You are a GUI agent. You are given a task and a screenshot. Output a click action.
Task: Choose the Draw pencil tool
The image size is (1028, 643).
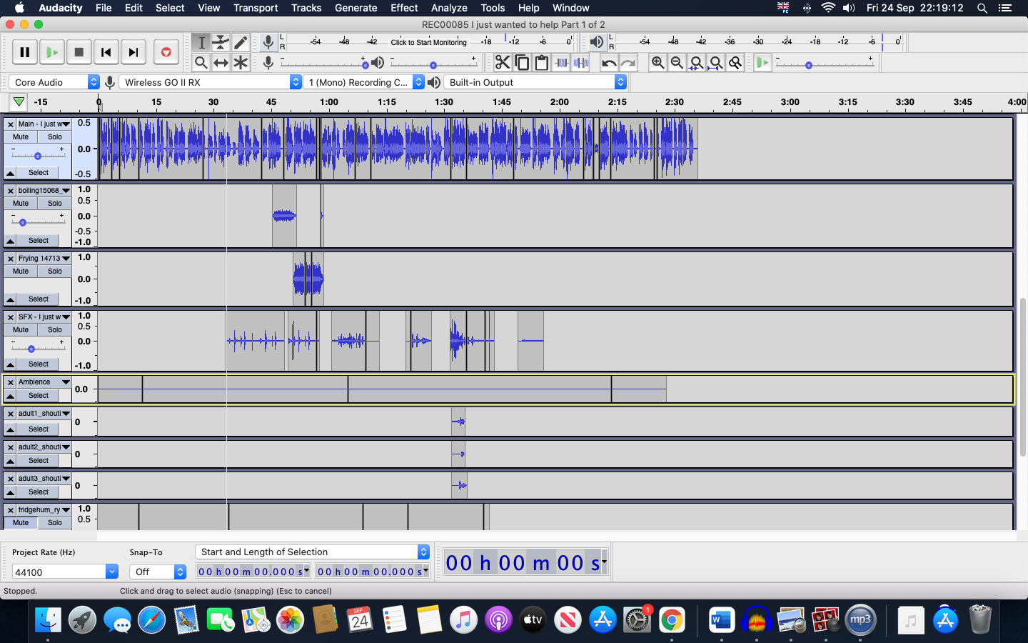[x=241, y=43]
